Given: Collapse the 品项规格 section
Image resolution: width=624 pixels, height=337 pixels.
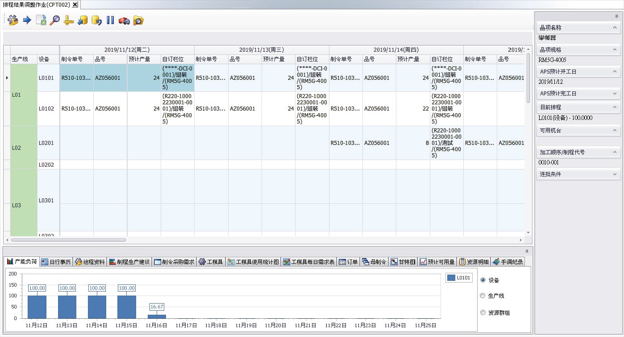Looking at the screenshot, I should 615,49.
